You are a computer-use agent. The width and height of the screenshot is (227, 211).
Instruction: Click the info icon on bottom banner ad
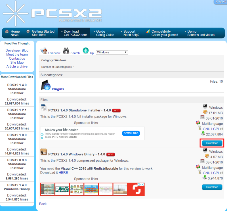click(x=139, y=185)
